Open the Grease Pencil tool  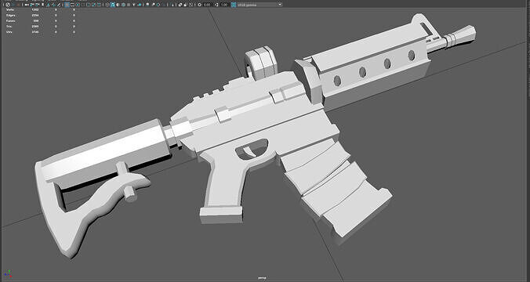(59, 5)
